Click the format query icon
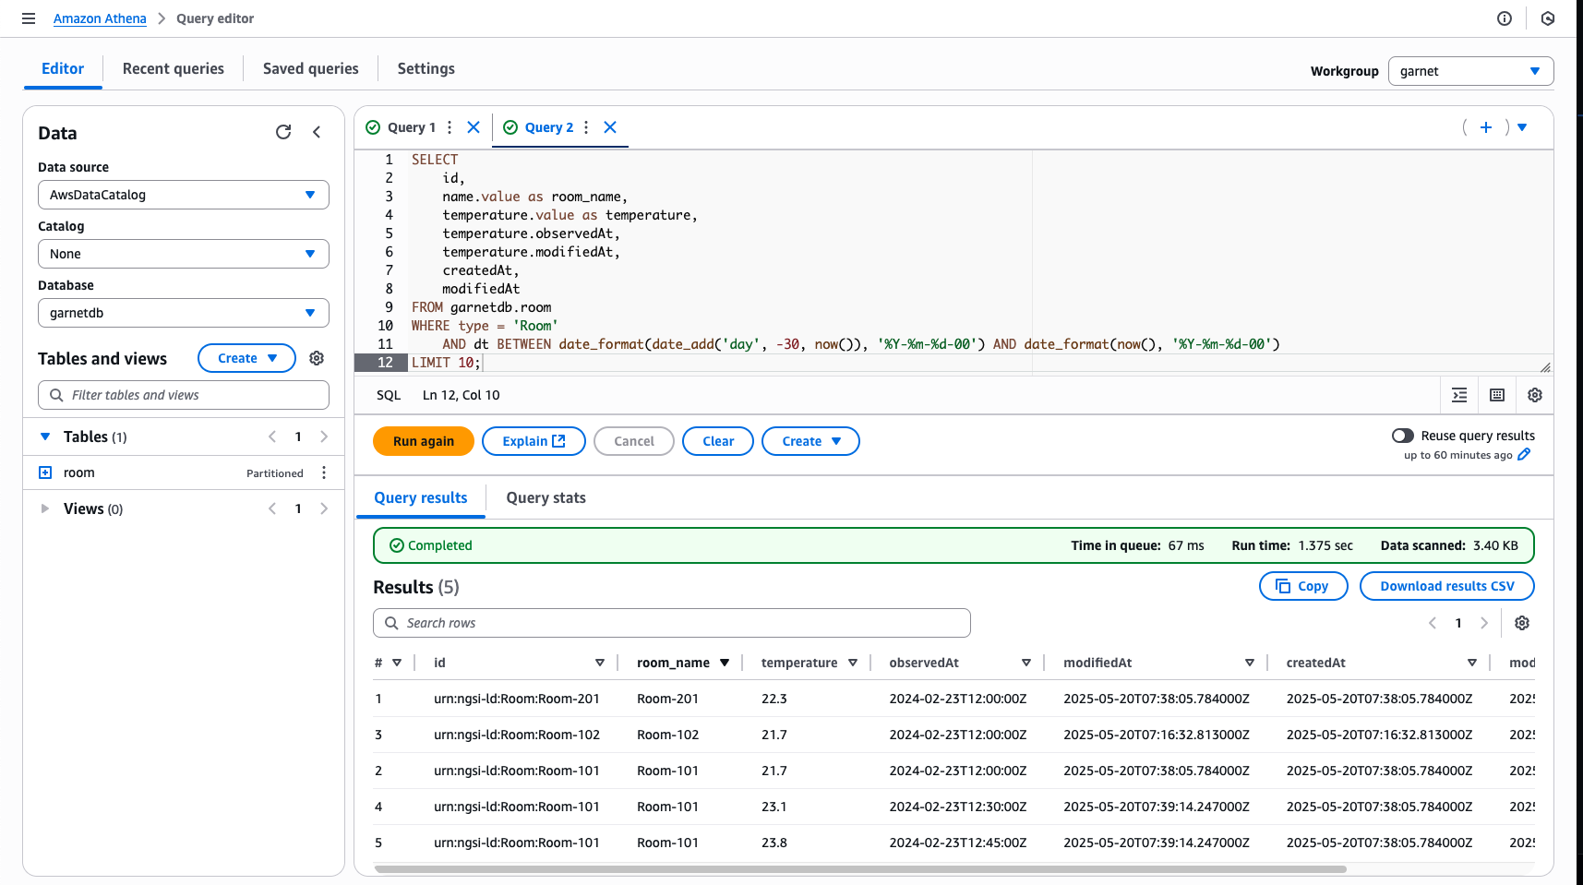Screen dimensions: 1583x885 [1459, 395]
